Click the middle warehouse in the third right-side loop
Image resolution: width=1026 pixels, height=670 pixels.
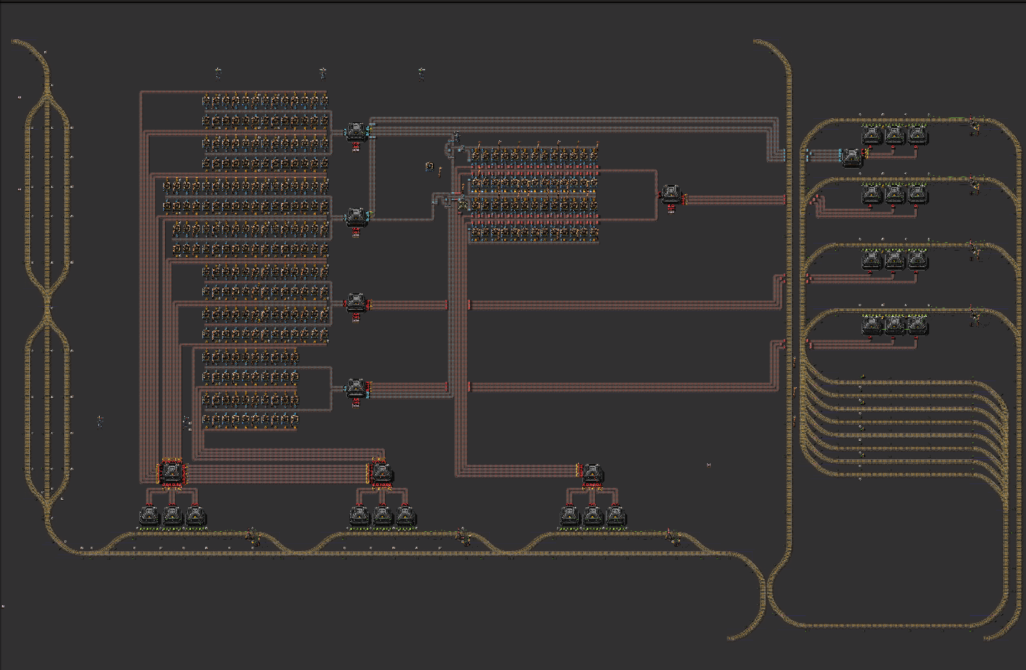[x=895, y=259]
